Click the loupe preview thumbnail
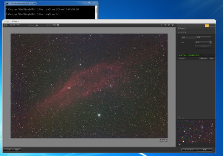The height and width of the screenshot is (156, 223). (x=196, y=132)
